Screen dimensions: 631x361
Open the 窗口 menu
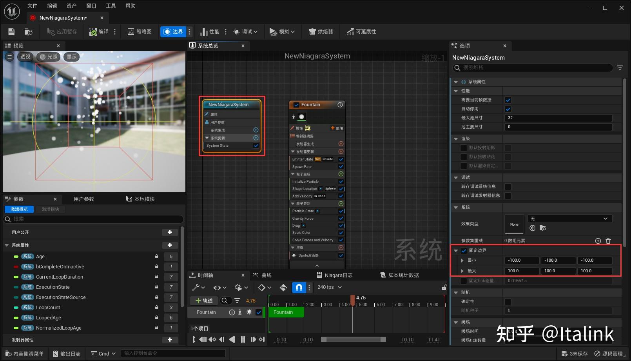tap(91, 5)
